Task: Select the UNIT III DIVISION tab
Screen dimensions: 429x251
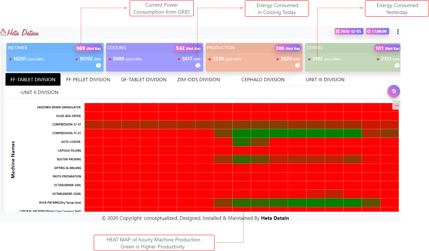Action: (325, 79)
